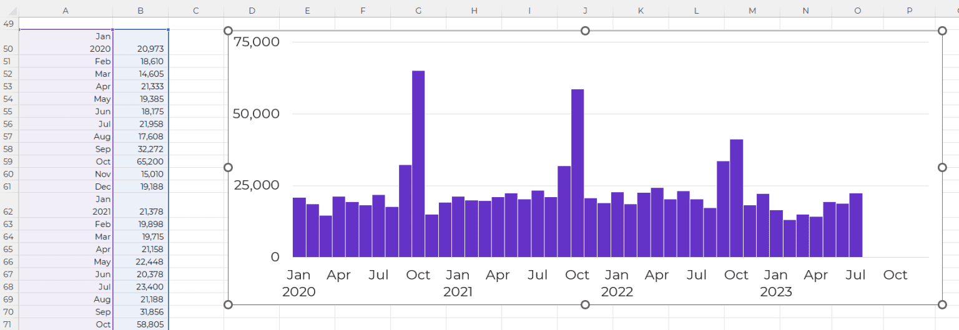Viewport: 959px width, 330px height.
Task: Click the cell containing 31,856
Action: click(x=140, y=311)
